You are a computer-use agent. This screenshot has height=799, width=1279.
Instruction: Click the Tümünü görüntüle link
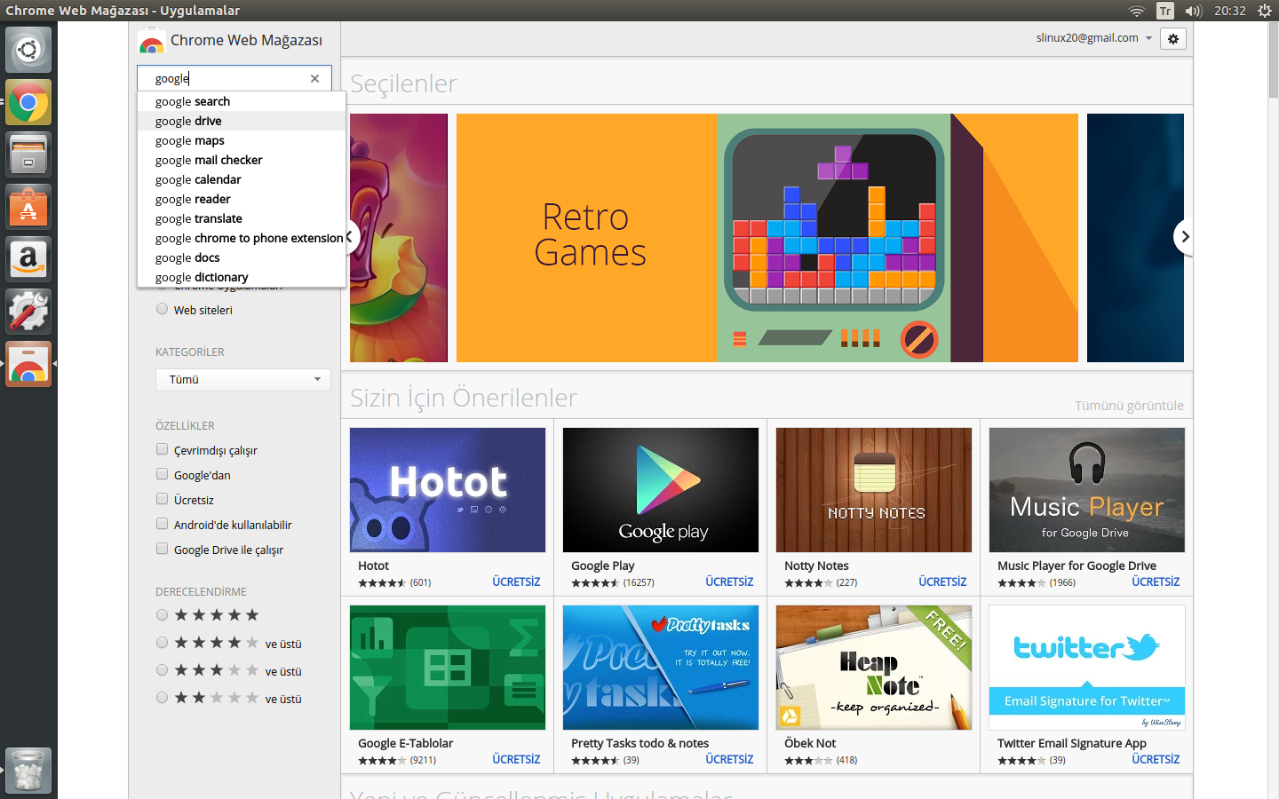click(1129, 406)
